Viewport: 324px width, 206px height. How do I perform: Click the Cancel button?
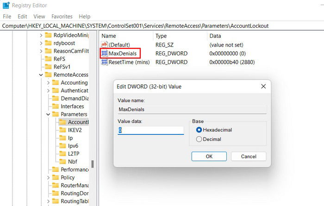[x=249, y=156]
